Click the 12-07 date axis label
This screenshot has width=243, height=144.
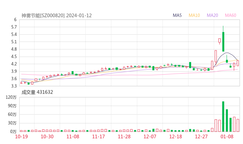point(150,136)
